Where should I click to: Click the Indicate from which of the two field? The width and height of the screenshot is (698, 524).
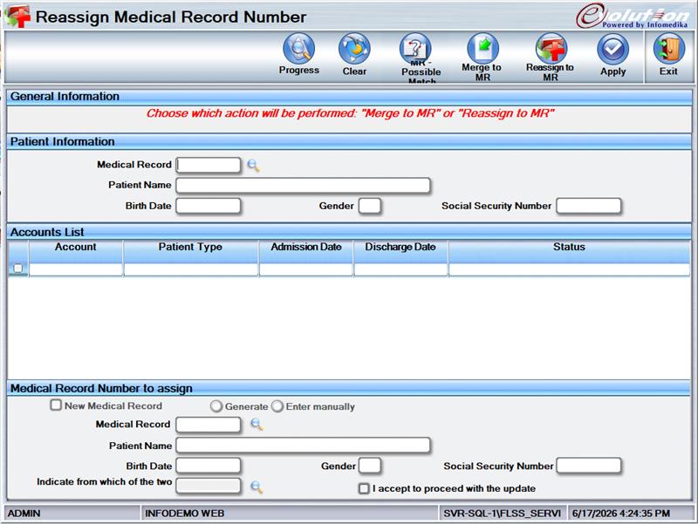coord(209,487)
